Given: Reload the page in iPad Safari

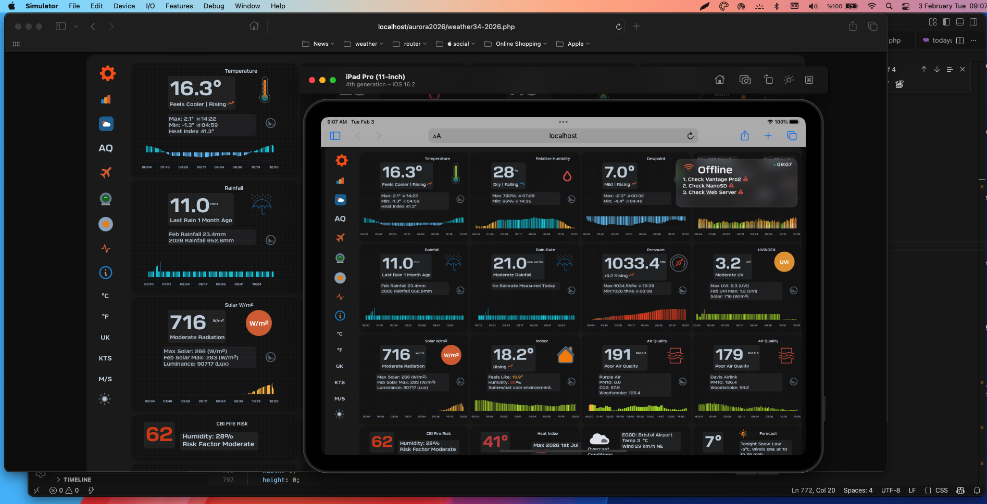Looking at the screenshot, I should point(690,136).
